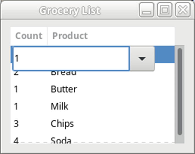Select the Milk product cell
Screen dimensions: 195x154
pos(59,106)
